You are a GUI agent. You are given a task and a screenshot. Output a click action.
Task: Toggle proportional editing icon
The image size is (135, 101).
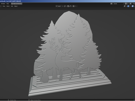[74, 6]
